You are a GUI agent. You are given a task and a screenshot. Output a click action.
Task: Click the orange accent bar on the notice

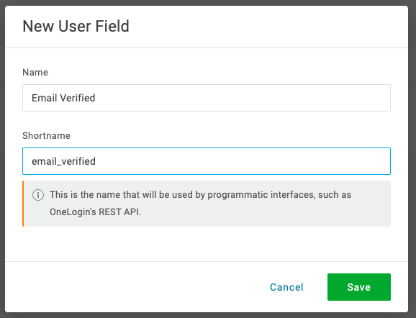point(23,204)
